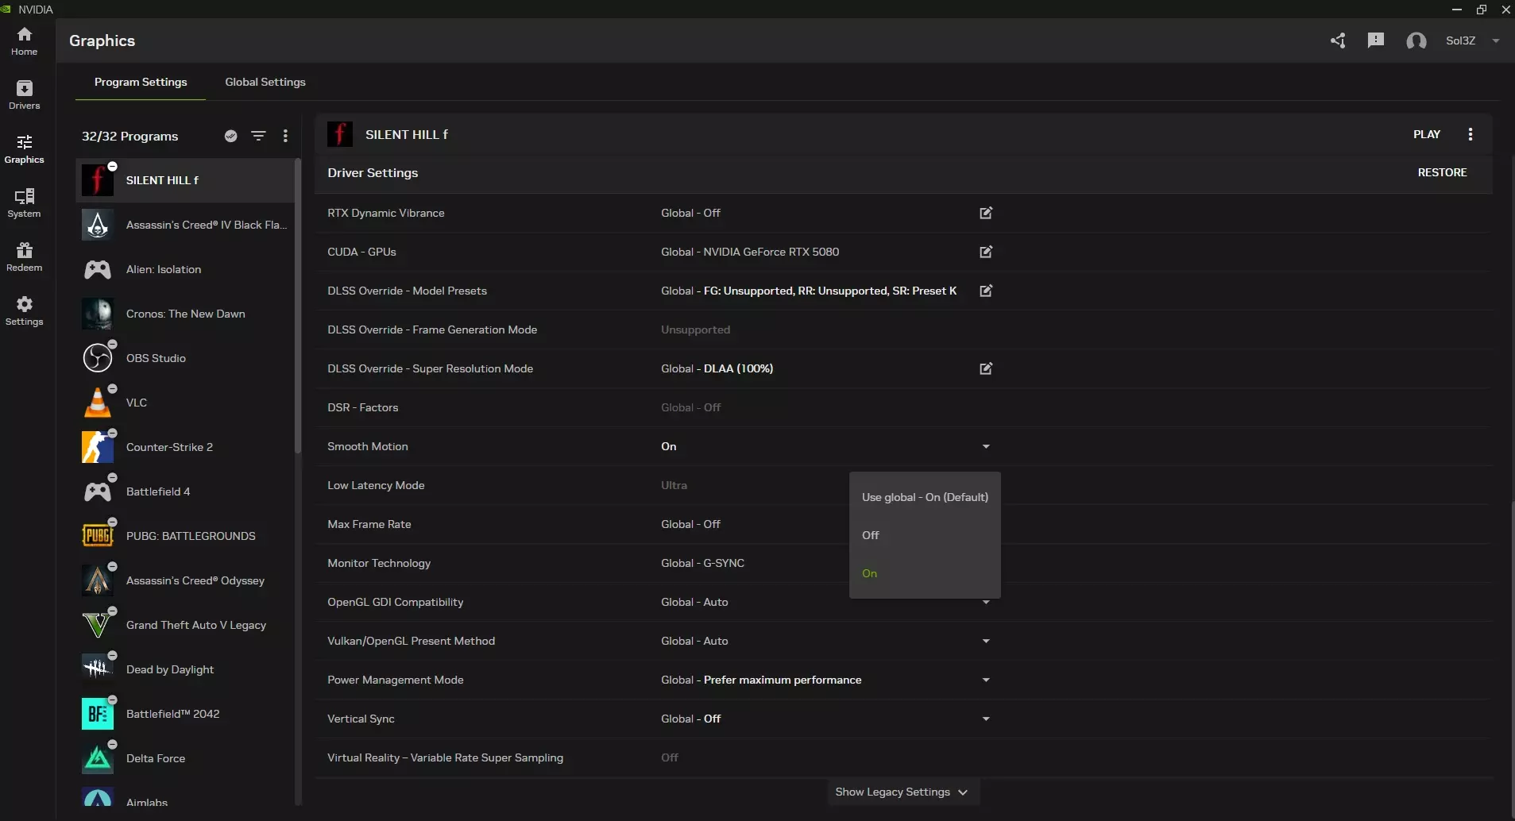Switch to the Global Settings tab
The height and width of the screenshot is (821, 1515).
tap(265, 82)
